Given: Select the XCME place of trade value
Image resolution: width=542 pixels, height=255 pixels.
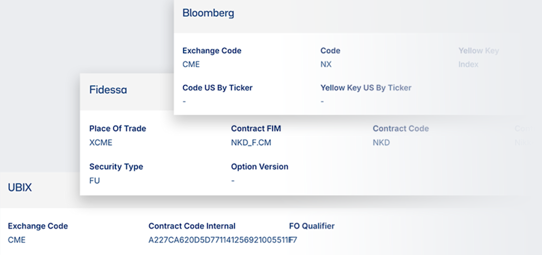Looking at the screenshot, I should [102, 142].
